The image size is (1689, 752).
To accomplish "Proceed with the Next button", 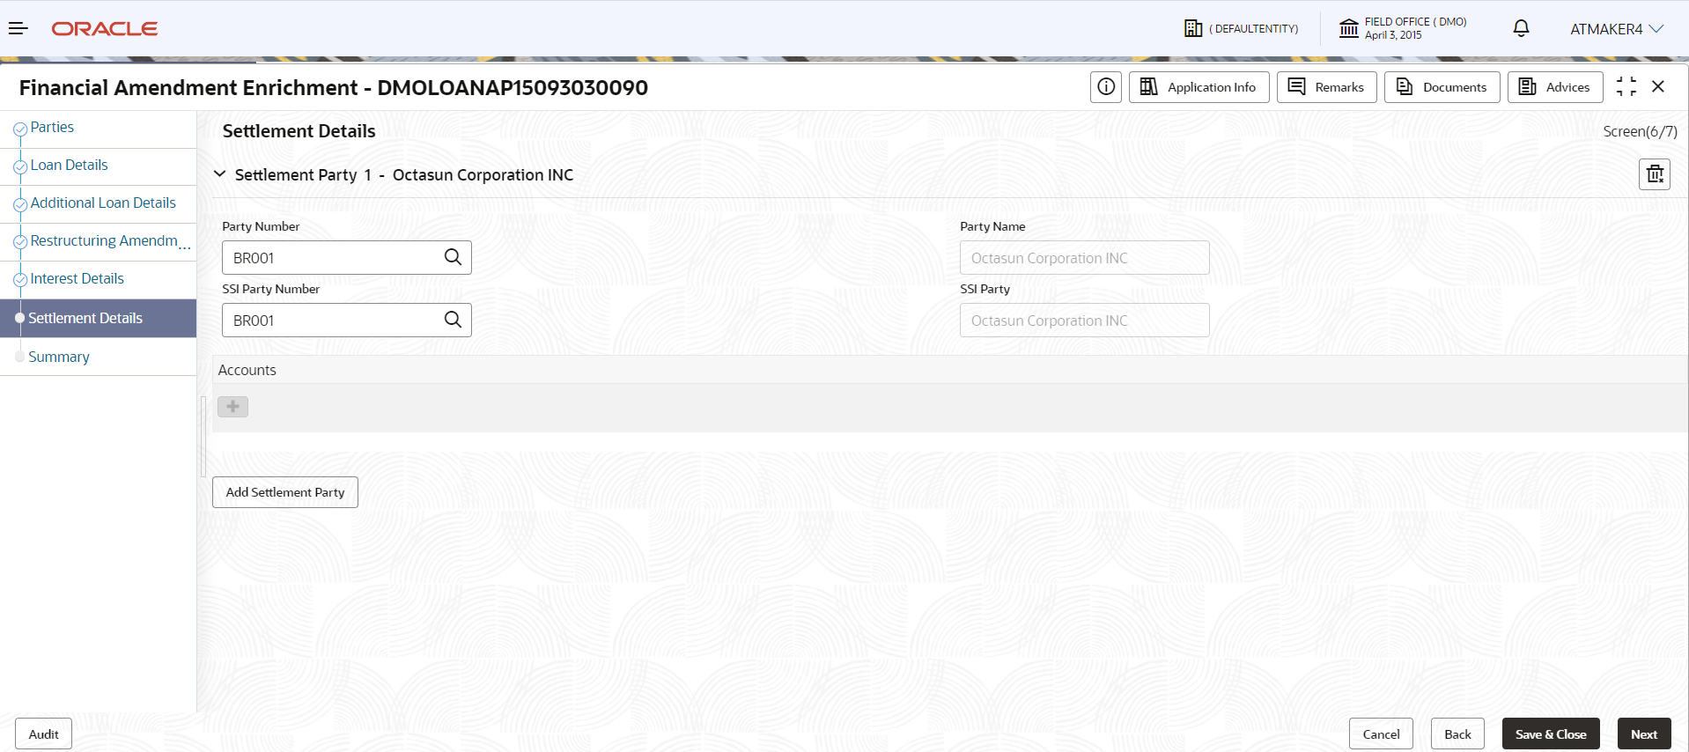I will pyautogui.click(x=1644, y=734).
